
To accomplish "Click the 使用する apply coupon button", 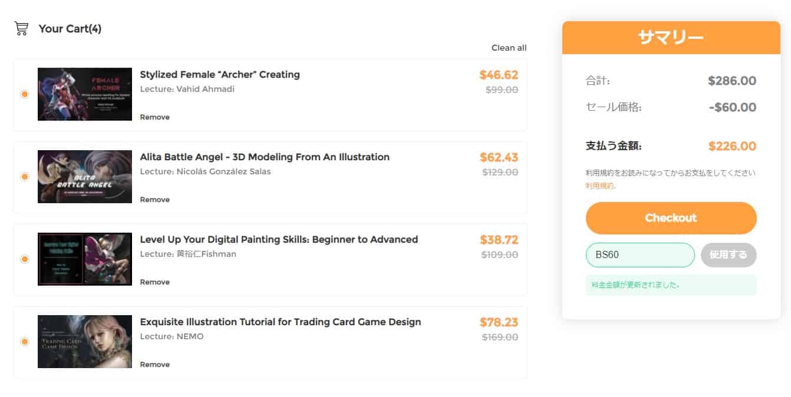I will 729,255.
